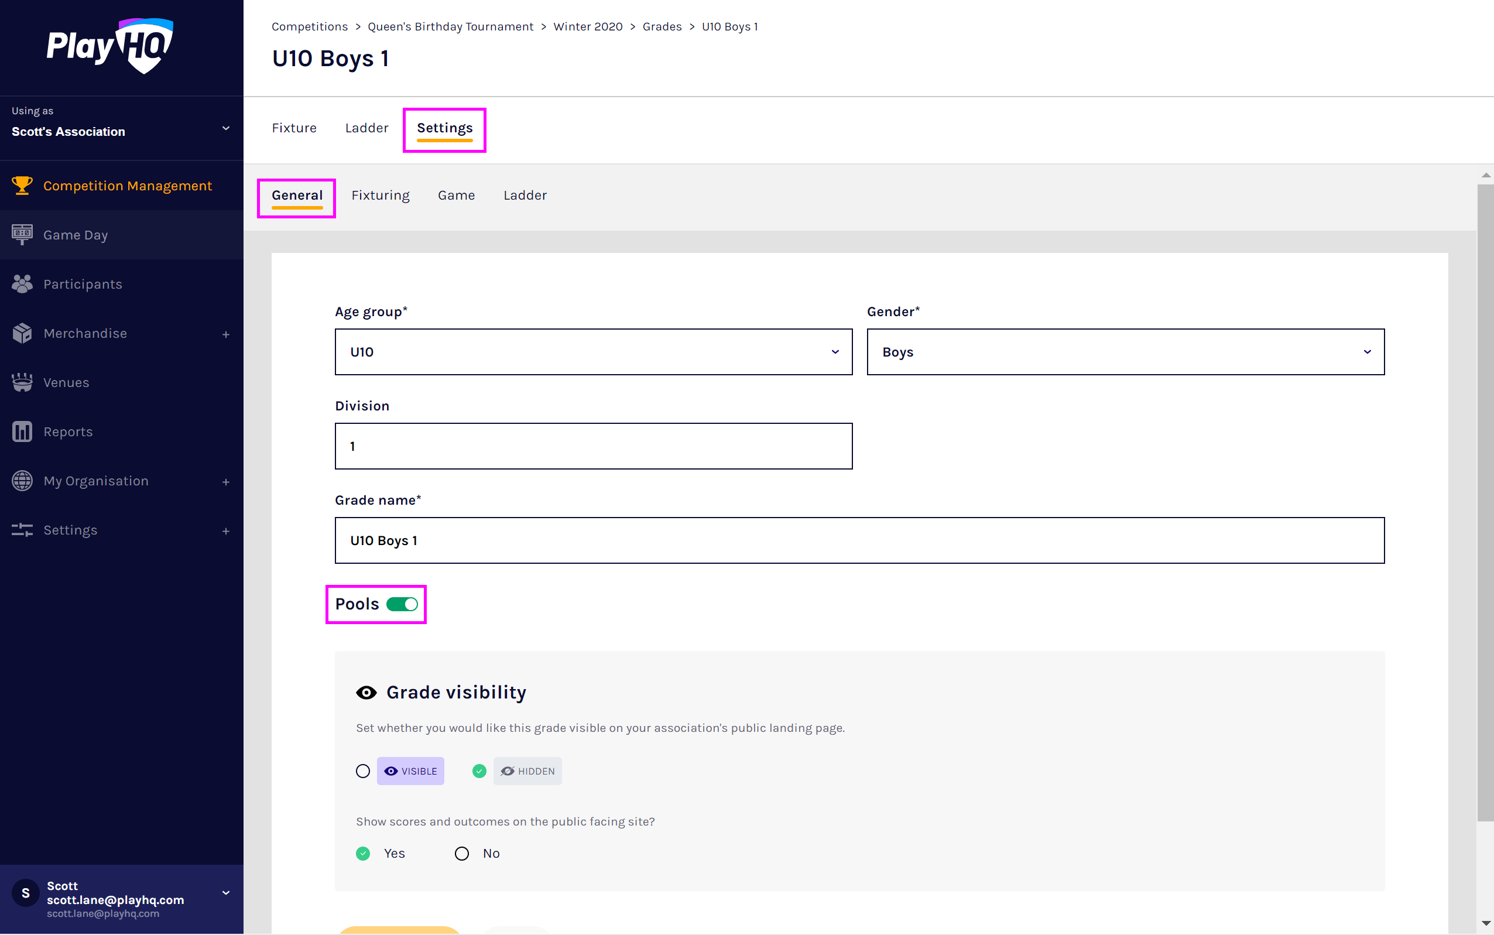Go to Grades breadcrumb link
Image resolution: width=1494 pixels, height=935 pixels.
(x=662, y=26)
